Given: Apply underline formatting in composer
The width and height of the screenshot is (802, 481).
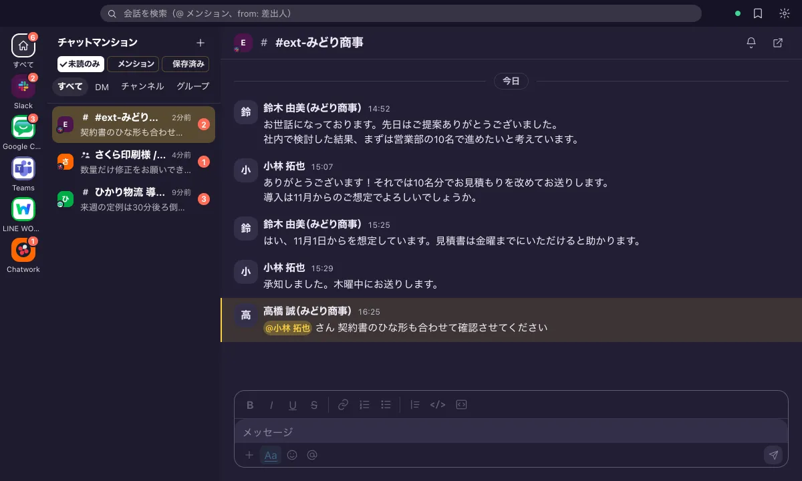Looking at the screenshot, I should pyautogui.click(x=293, y=405).
